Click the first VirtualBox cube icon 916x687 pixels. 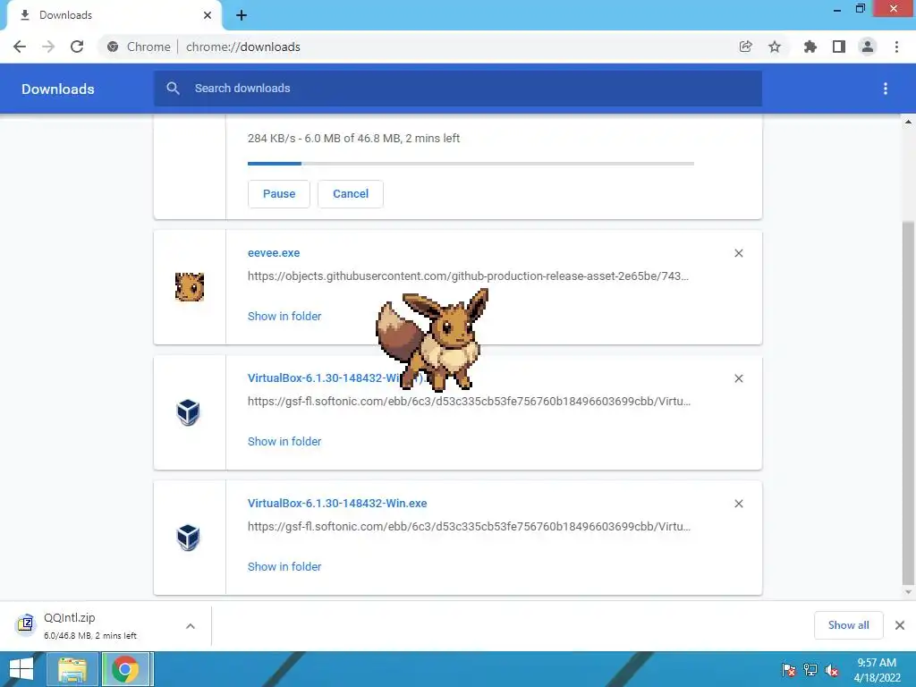tap(188, 412)
